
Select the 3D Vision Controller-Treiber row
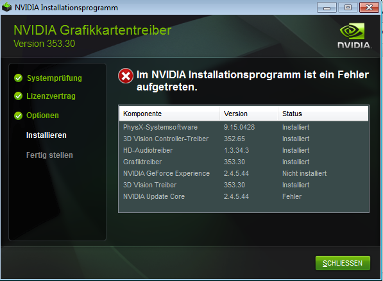pyautogui.click(x=244, y=139)
